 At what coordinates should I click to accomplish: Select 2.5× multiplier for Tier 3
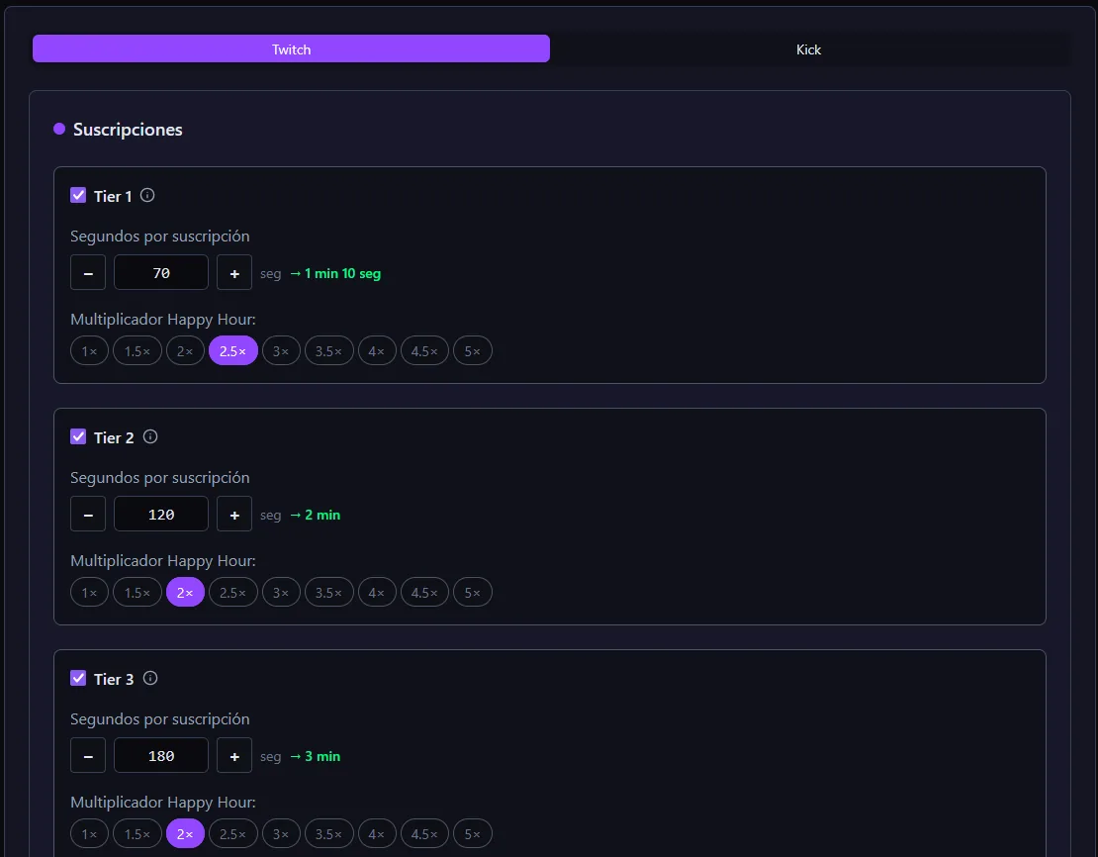pyautogui.click(x=233, y=834)
